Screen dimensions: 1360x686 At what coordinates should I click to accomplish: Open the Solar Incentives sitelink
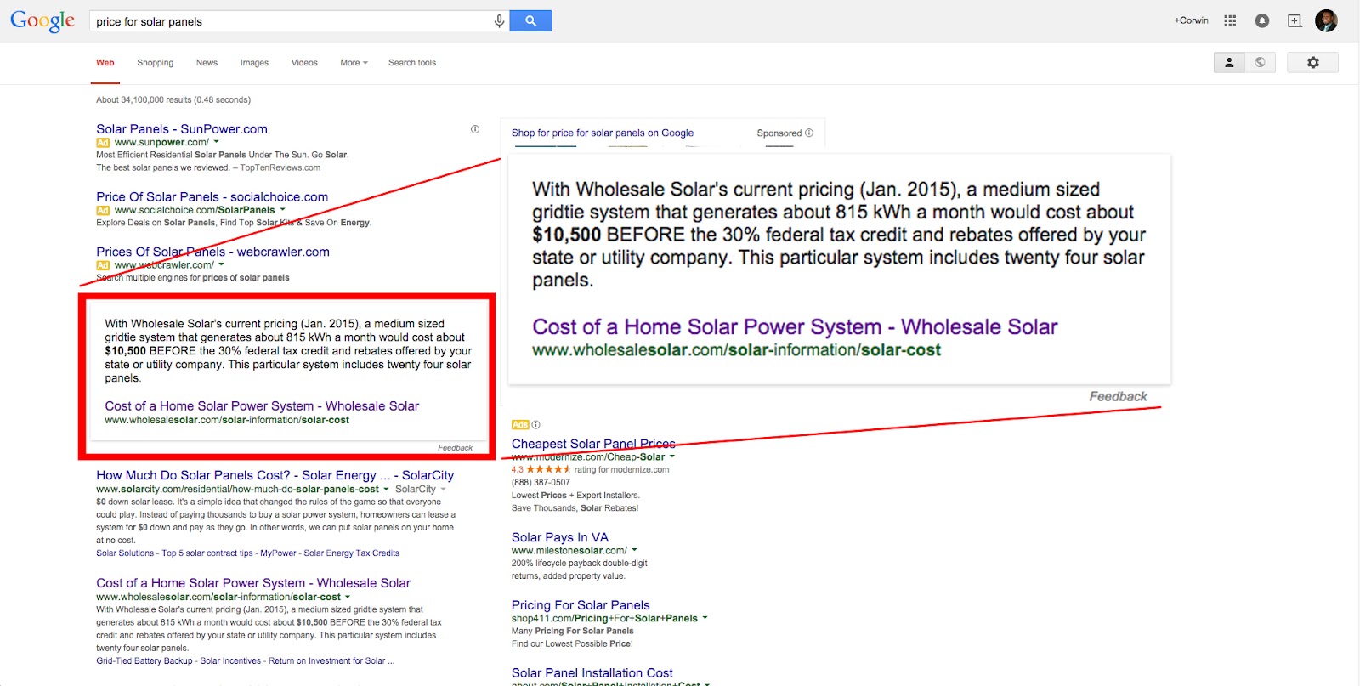pos(230,661)
